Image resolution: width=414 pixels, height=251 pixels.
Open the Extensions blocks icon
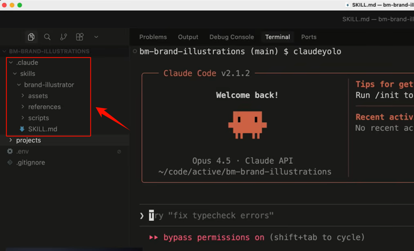coord(80,37)
